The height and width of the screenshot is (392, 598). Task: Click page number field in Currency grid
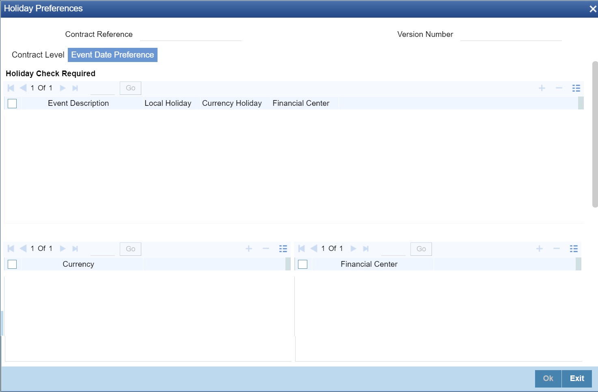(x=103, y=249)
